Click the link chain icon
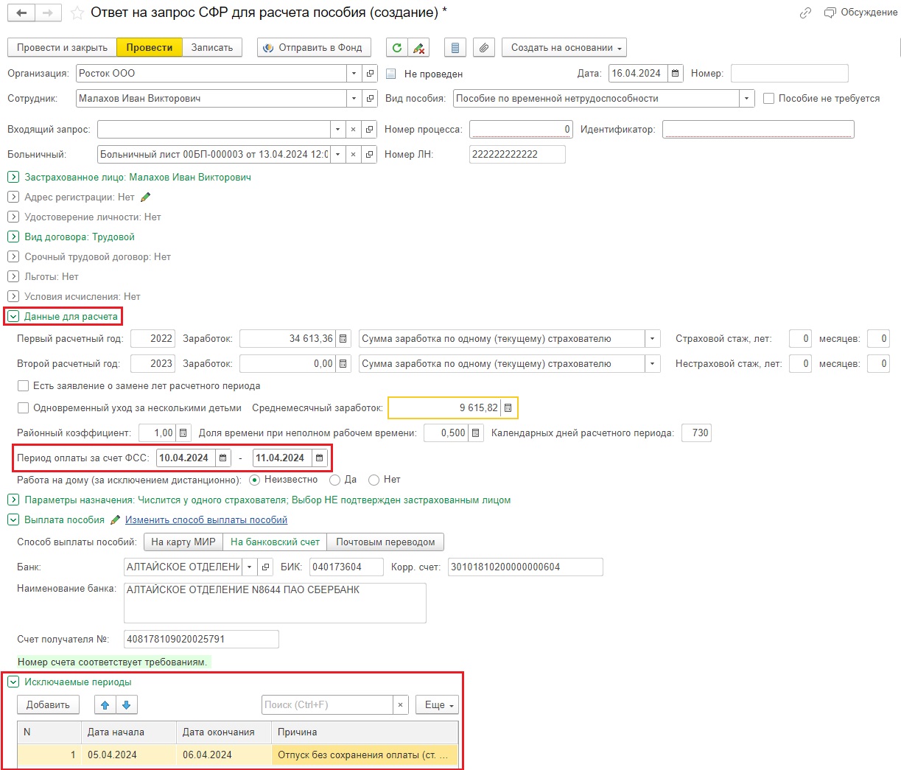Image resolution: width=901 pixels, height=770 pixels. click(805, 13)
